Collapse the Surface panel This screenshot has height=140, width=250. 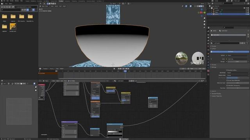coord(214,49)
